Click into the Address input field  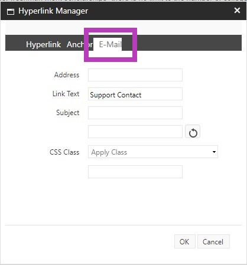(x=135, y=75)
